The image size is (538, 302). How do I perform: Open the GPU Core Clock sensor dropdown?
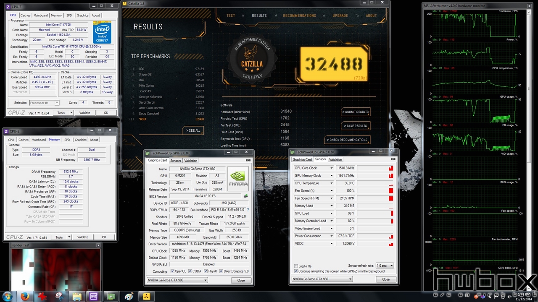331,168
